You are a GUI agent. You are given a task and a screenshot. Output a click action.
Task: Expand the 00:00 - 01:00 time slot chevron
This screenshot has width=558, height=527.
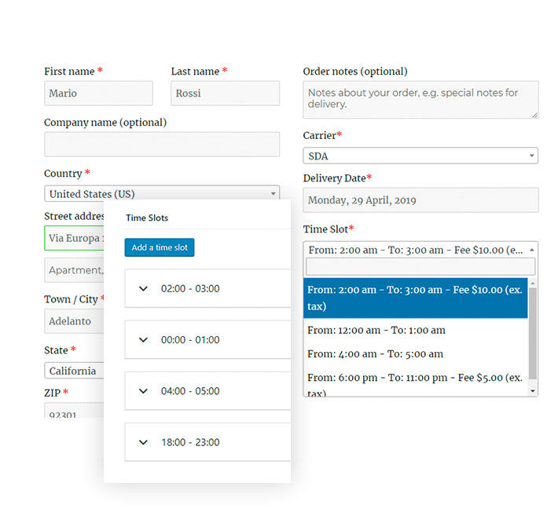coord(143,340)
